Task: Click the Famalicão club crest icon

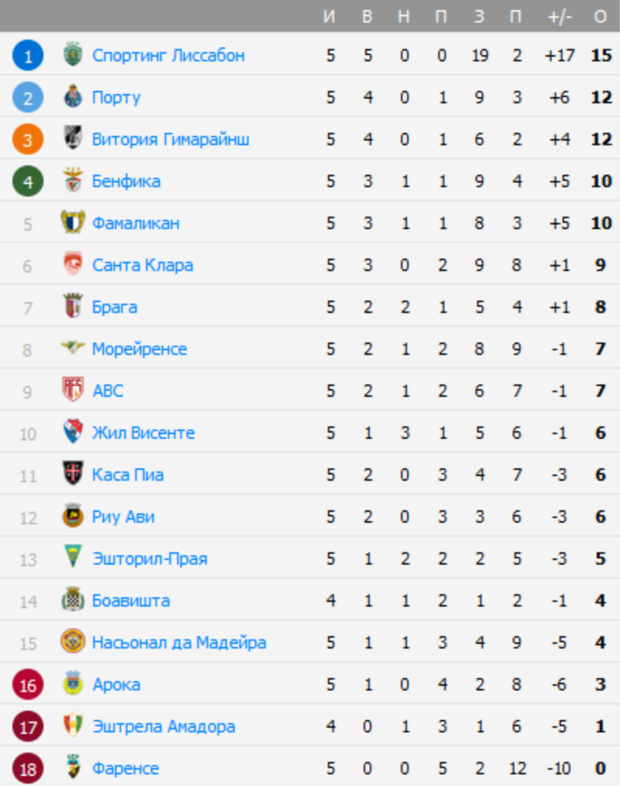Action: (x=73, y=223)
